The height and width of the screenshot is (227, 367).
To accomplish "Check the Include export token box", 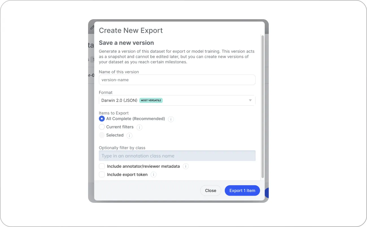I will [102, 174].
